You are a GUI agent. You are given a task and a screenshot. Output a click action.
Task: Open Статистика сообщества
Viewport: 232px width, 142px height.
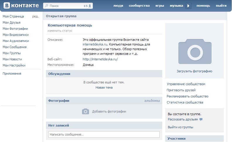point(185,102)
